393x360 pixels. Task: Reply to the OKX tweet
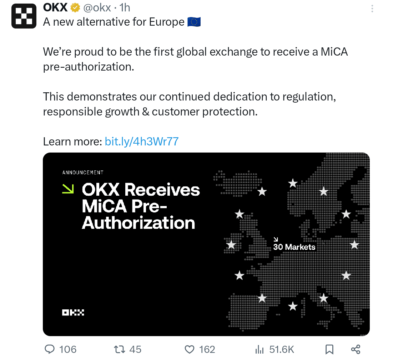pyautogui.click(x=50, y=350)
